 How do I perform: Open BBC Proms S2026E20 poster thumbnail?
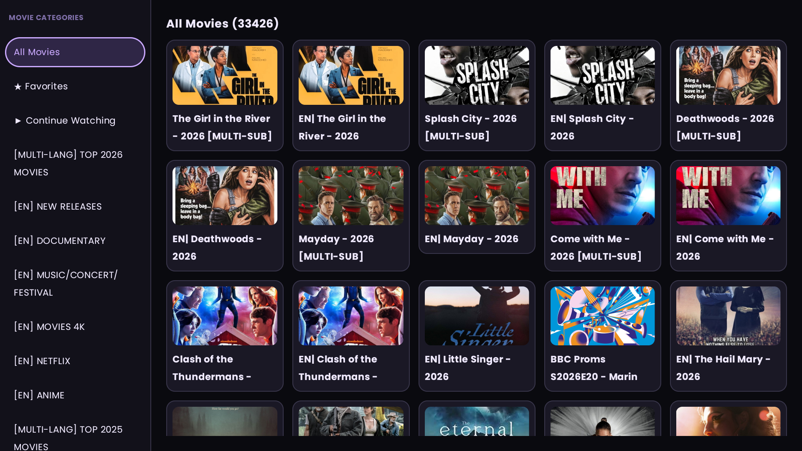point(602,316)
